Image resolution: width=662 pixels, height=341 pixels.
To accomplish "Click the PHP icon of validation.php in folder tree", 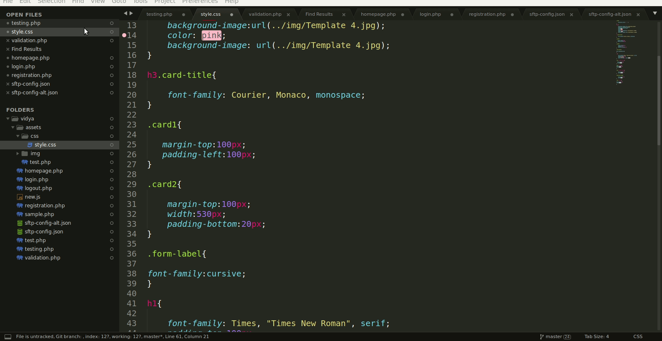I will [20, 258].
